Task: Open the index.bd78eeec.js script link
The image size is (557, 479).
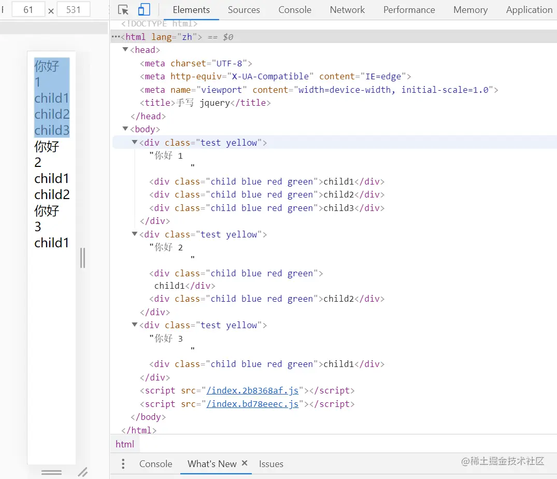Action: 252,404
